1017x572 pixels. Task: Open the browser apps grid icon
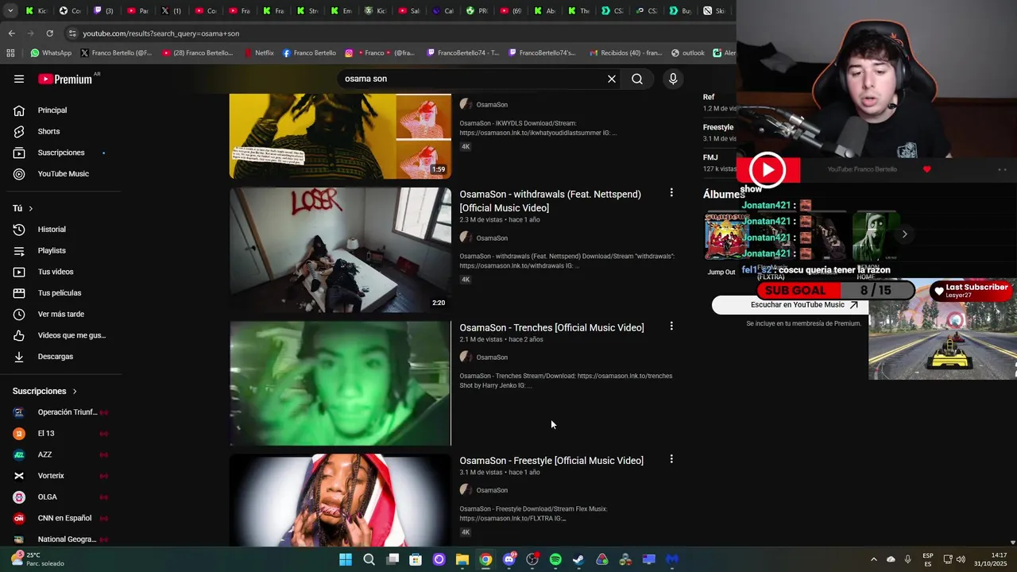pyautogui.click(x=10, y=53)
